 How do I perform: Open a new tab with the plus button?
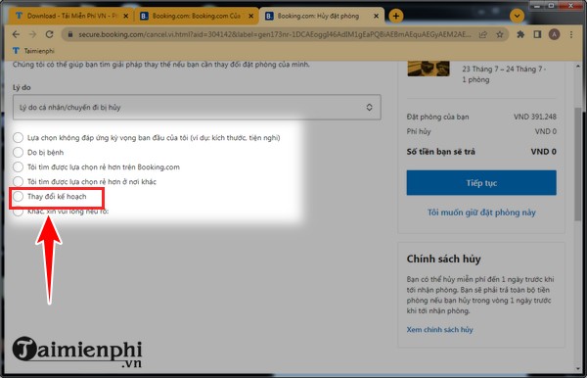coord(395,16)
